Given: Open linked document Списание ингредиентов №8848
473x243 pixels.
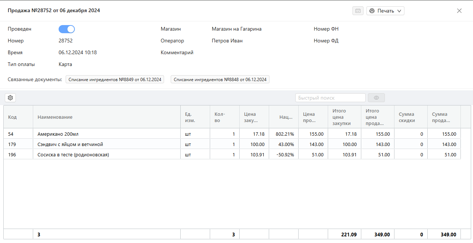Looking at the screenshot, I should coord(220,79).
